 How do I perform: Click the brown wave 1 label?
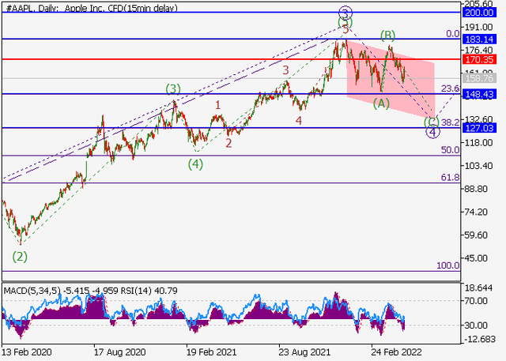tap(218, 104)
